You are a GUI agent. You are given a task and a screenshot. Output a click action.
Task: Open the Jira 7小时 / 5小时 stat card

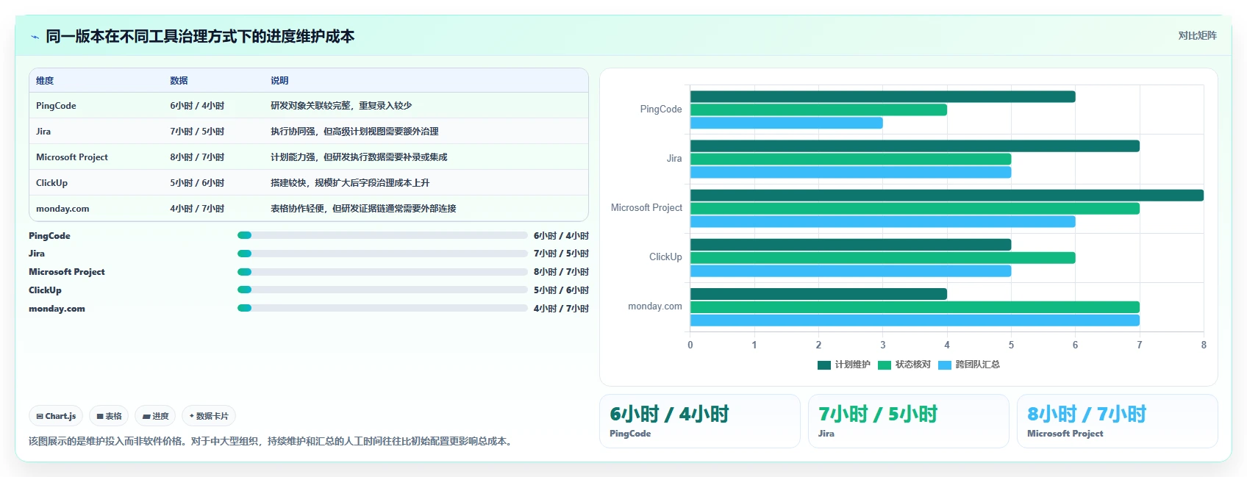[909, 421]
